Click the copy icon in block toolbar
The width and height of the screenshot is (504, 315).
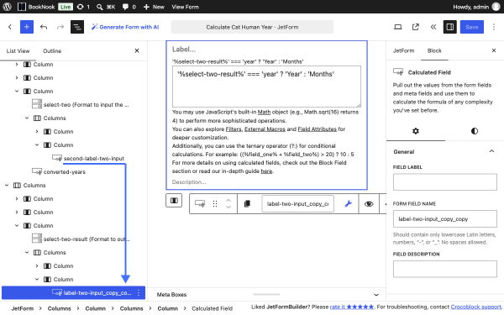coord(247,204)
